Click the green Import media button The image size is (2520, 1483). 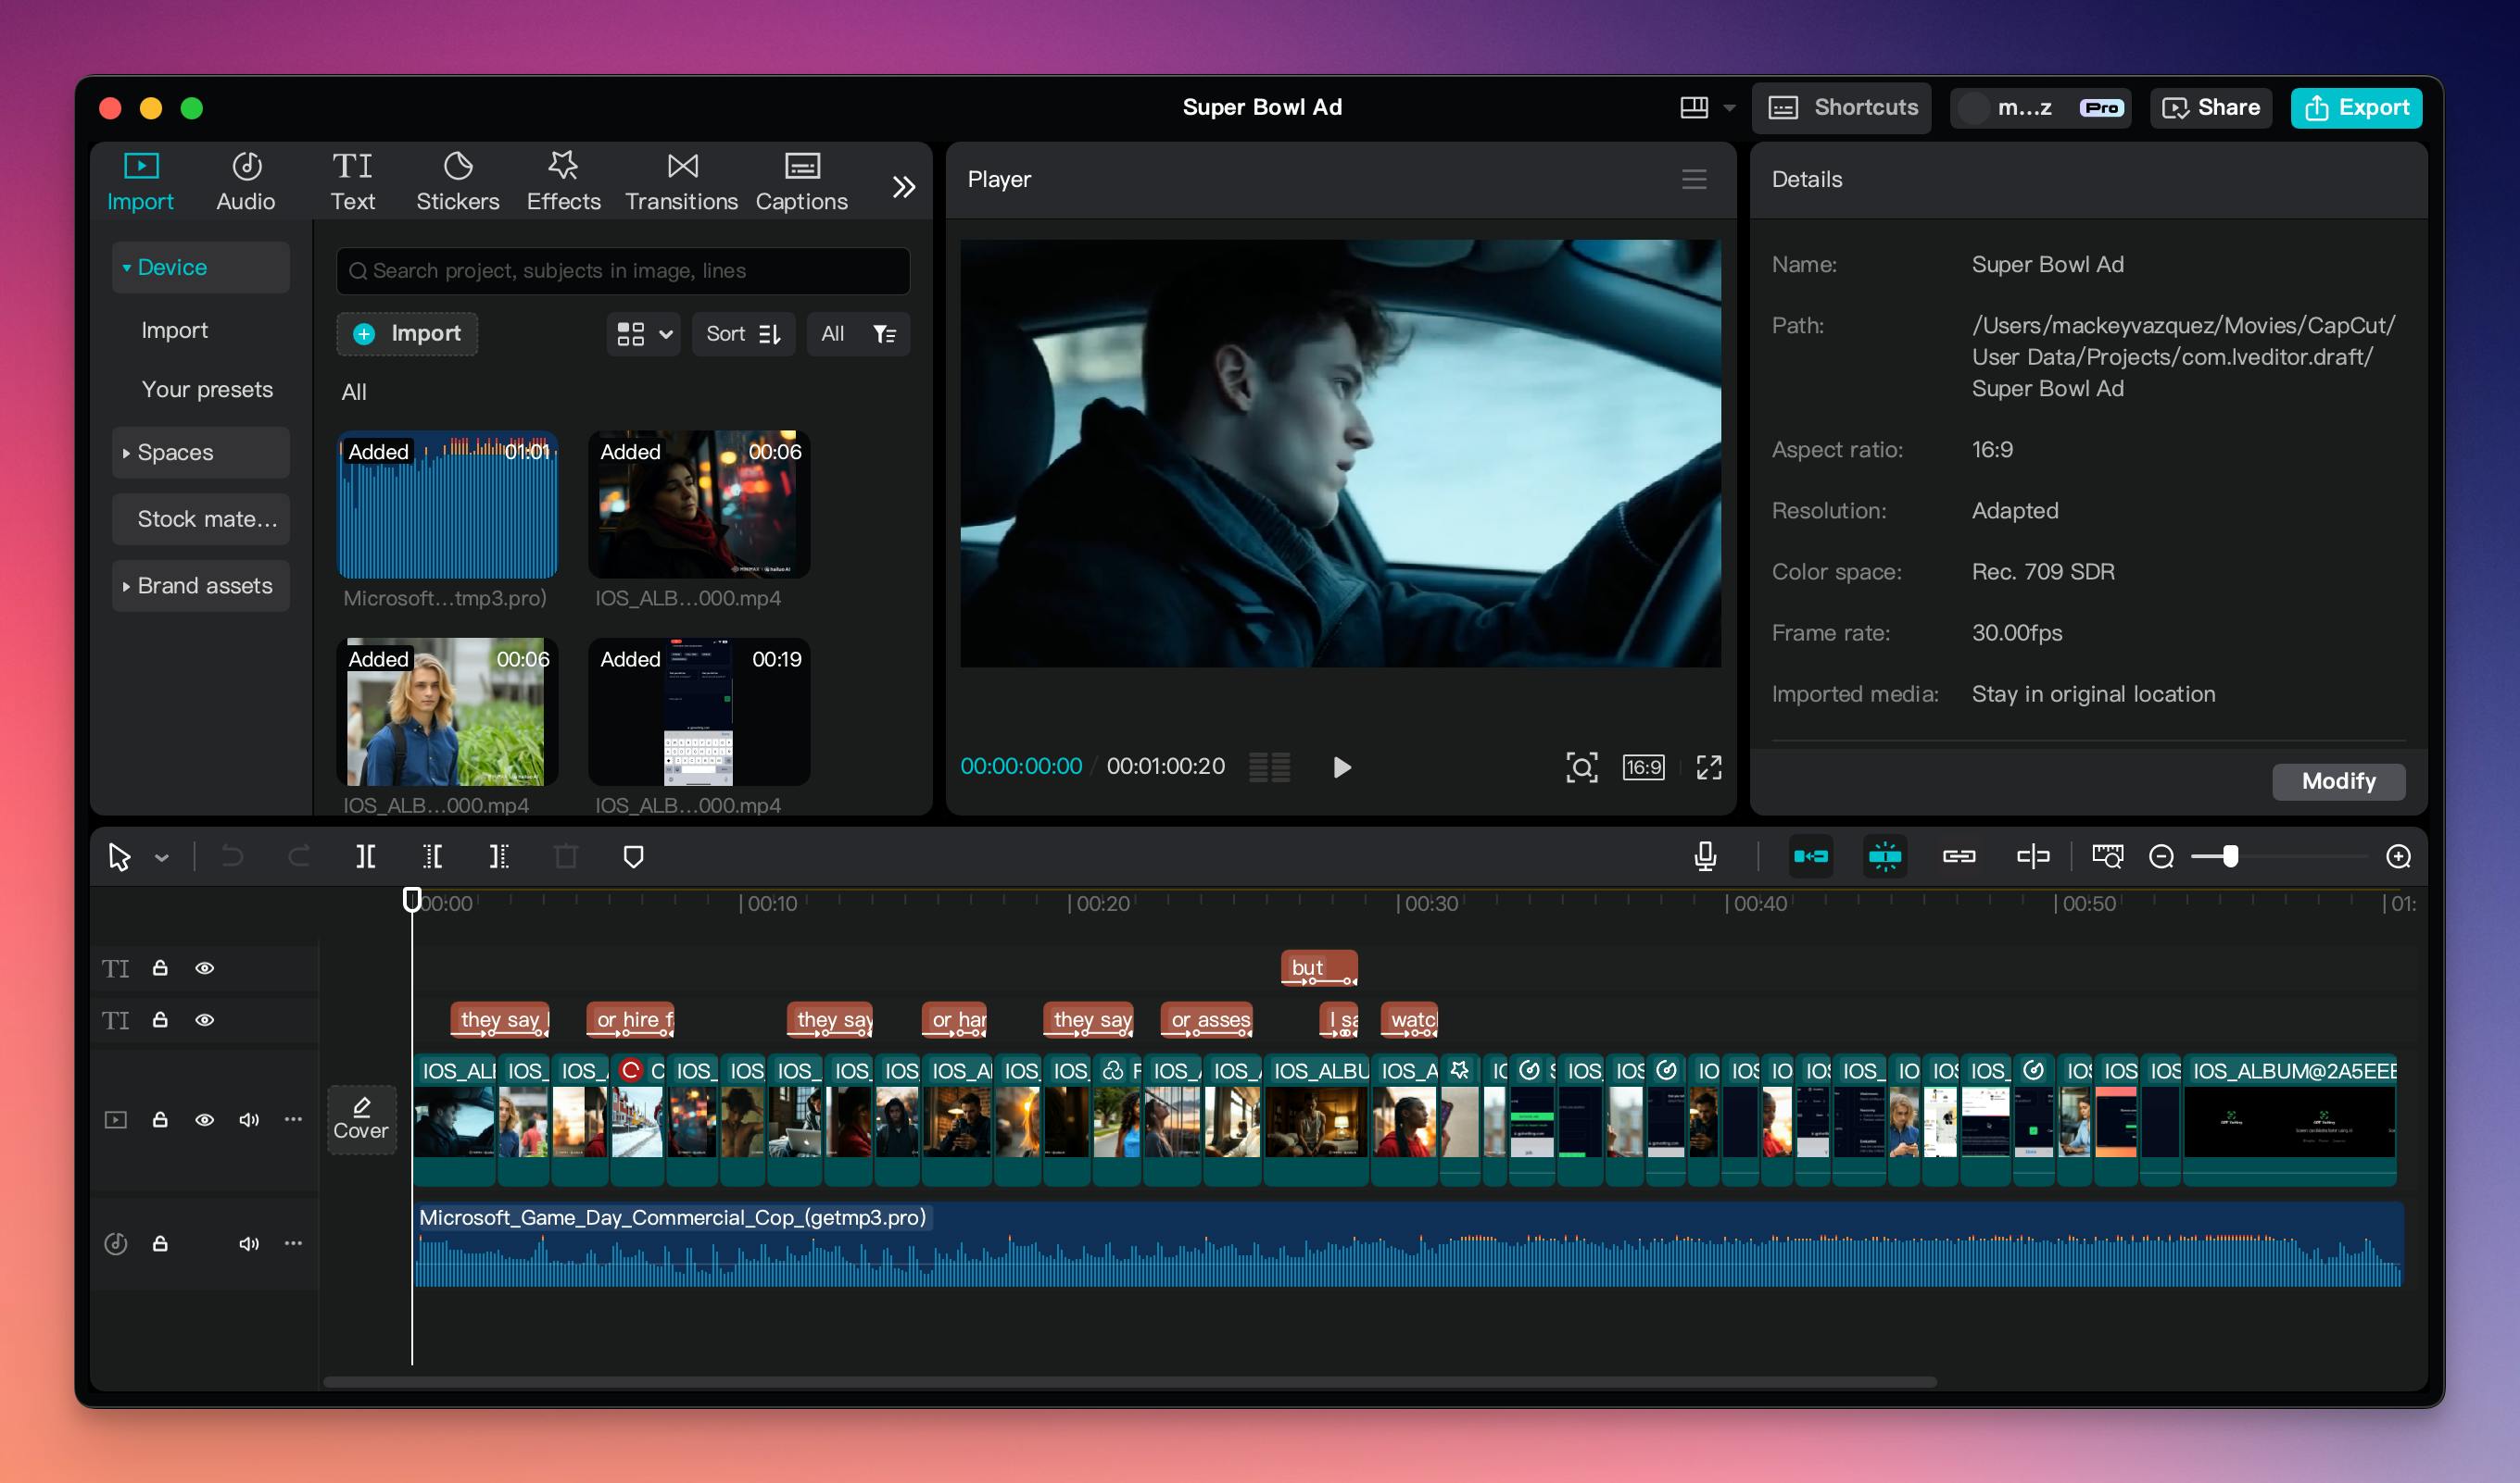pos(407,334)
